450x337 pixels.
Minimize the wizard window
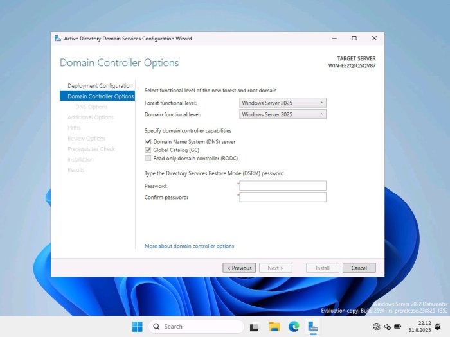point(334,39)
